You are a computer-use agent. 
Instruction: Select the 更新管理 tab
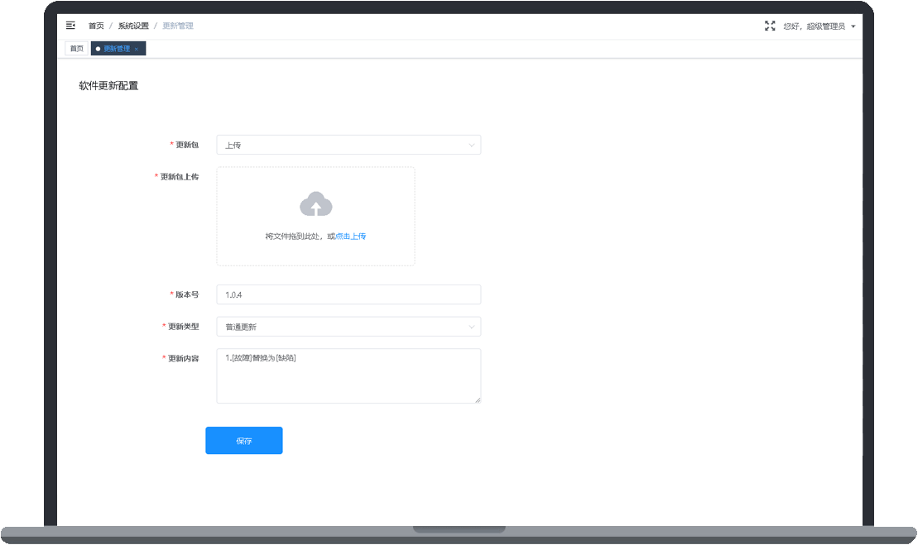pos(117,49)
